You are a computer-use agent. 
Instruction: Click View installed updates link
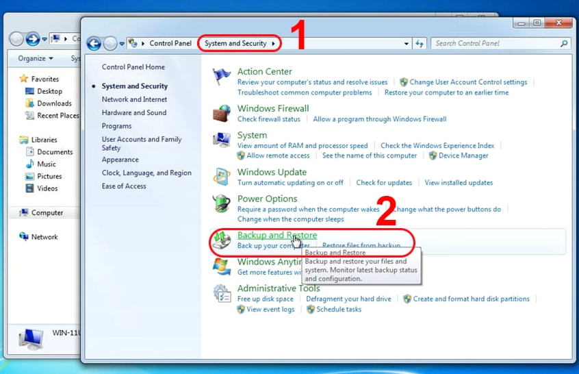[459, 183]
